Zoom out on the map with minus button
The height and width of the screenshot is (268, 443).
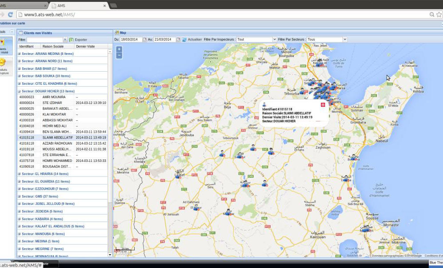tap(119, 56)
